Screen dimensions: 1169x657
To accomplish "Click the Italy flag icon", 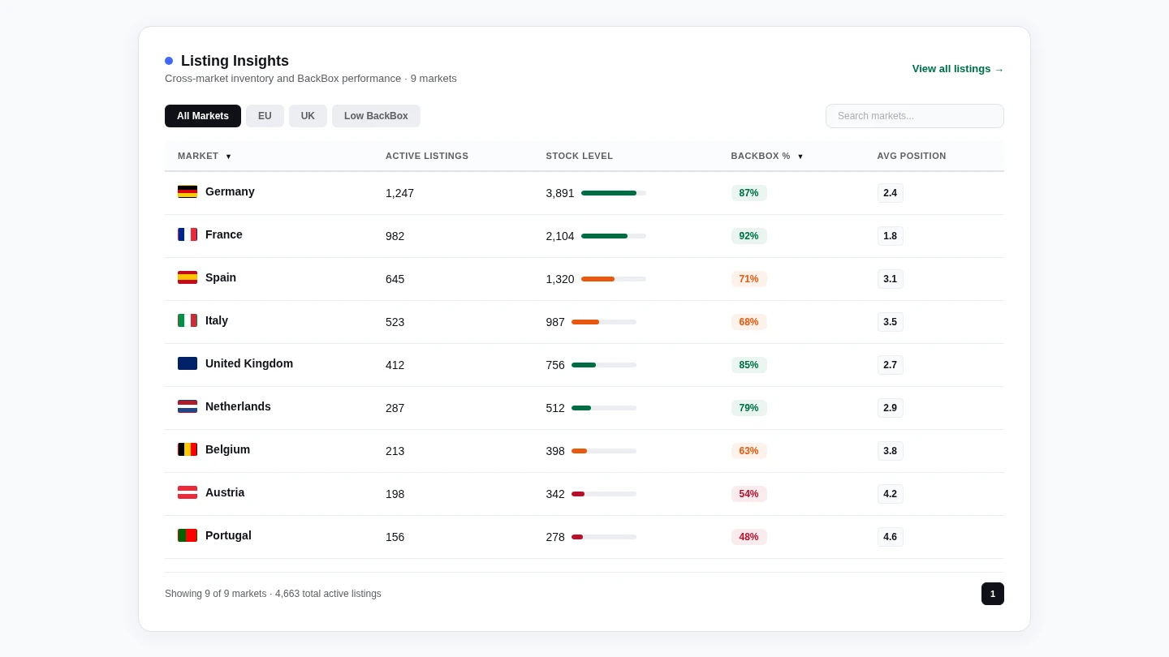I will (188, 320).
